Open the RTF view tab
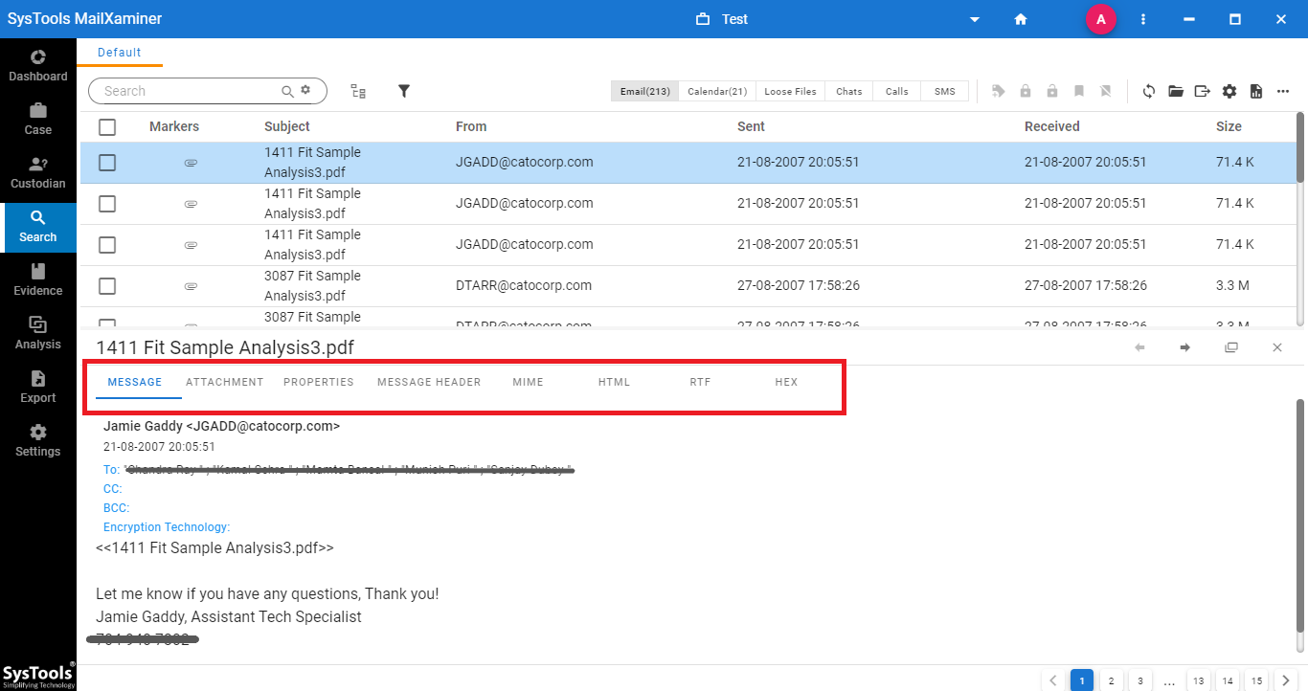Viewport: 1308px width, 691px height. [x=700, y=382]
